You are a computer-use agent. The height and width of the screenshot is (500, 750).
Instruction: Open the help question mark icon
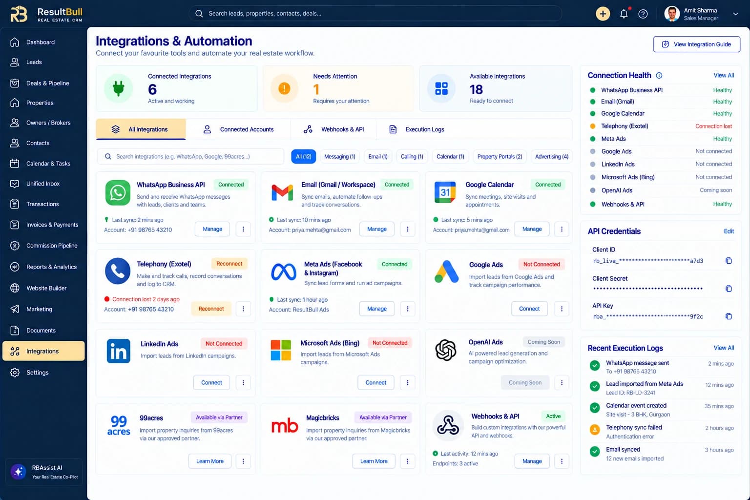point(643,14)
